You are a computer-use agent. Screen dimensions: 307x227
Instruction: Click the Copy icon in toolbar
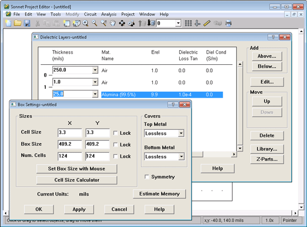tap(46, 23)
